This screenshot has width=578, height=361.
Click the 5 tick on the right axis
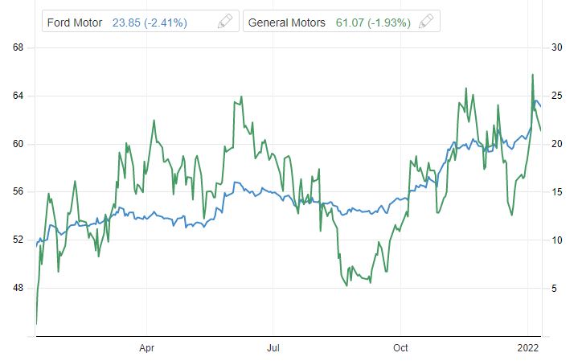556,288
